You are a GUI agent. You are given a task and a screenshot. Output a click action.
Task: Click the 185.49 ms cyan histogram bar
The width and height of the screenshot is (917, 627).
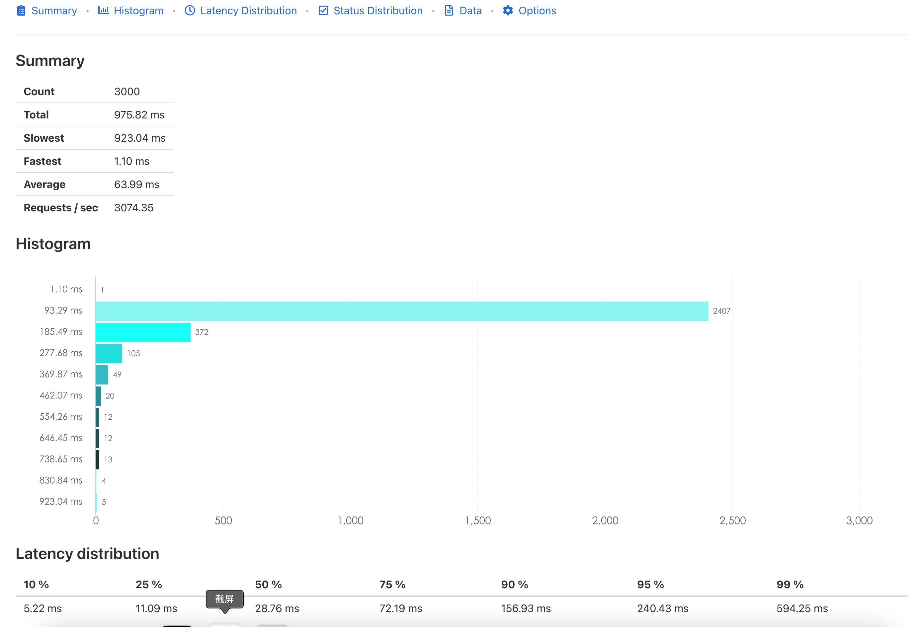pos(143,332)
